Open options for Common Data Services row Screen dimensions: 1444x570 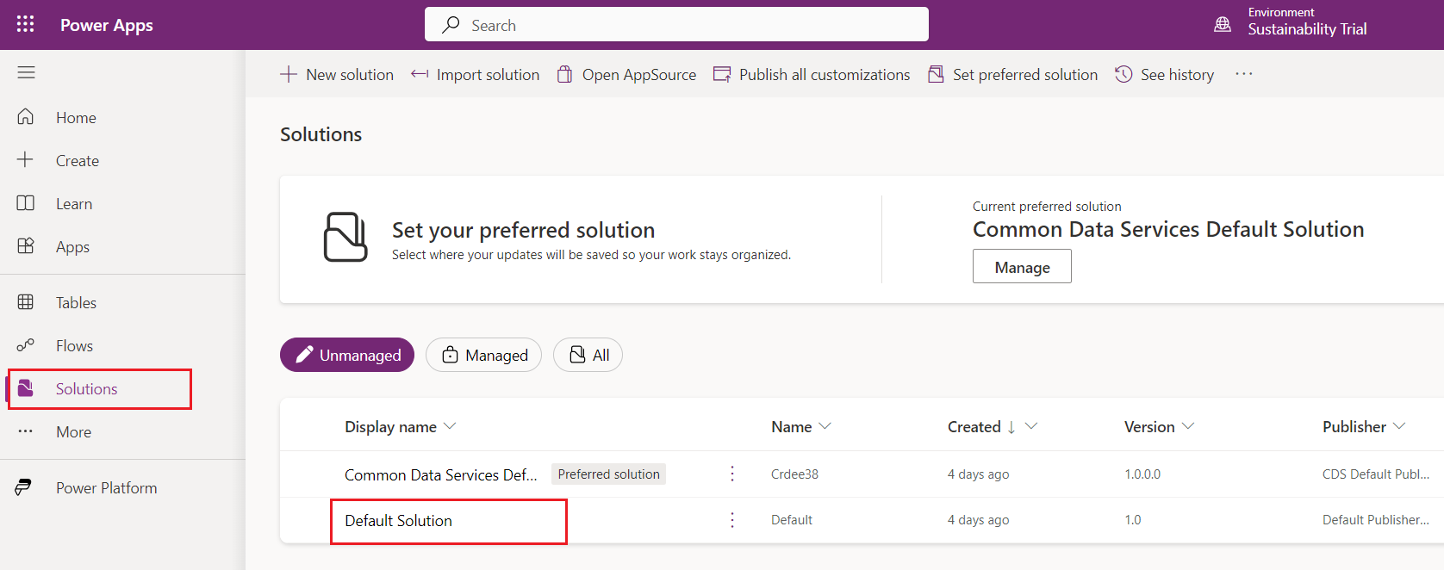click(732, 474)
